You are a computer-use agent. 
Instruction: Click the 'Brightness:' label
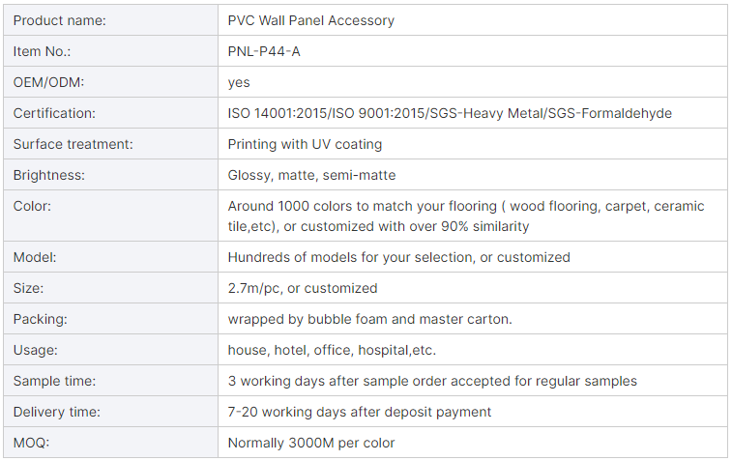48,175
